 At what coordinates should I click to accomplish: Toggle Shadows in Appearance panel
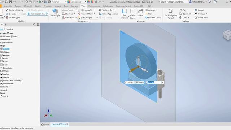[x=69, y=14]
